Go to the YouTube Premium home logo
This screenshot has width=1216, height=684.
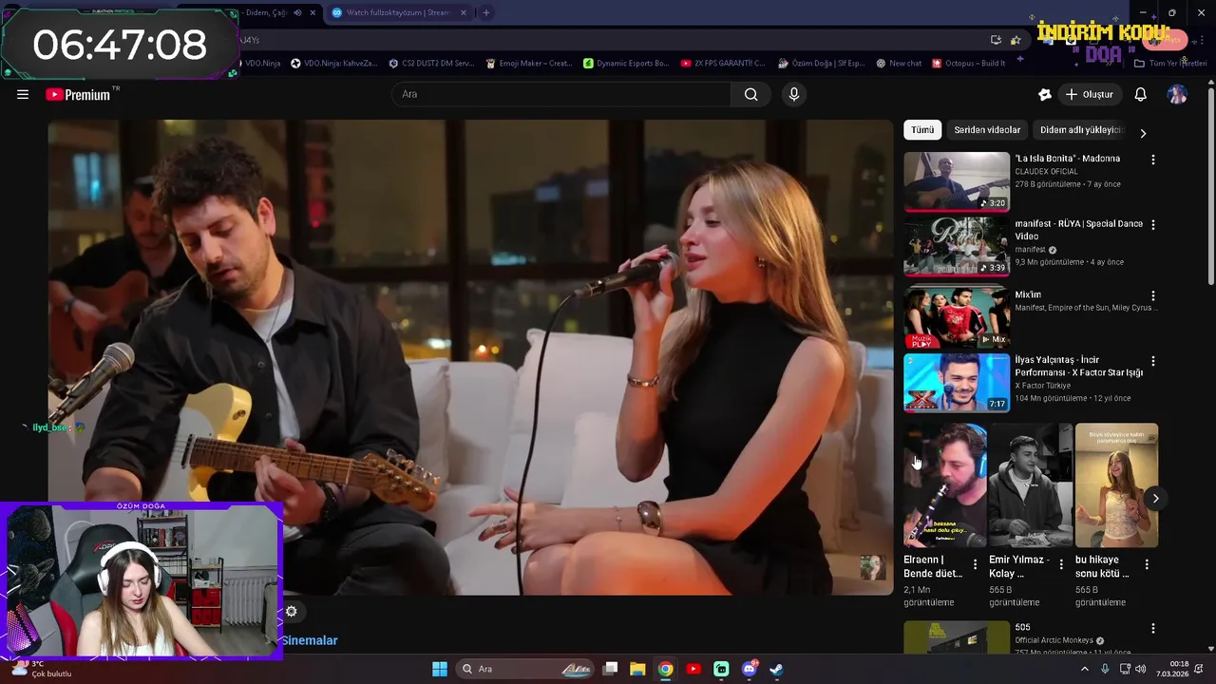80,94
